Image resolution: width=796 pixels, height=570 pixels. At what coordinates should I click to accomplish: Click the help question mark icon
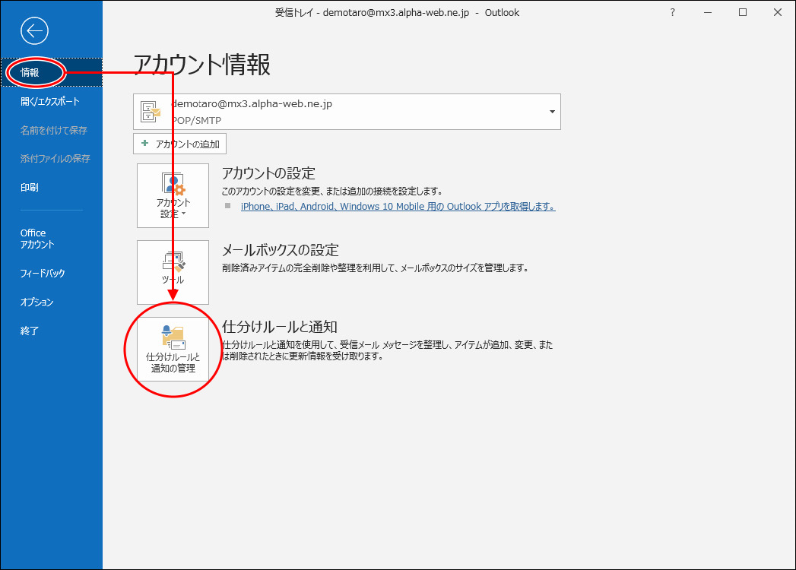tap(672, 12)
